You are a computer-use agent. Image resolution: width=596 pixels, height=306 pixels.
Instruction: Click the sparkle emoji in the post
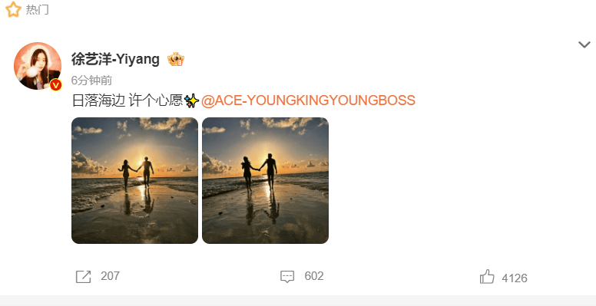pyautogui.click(x=191, y=100)
